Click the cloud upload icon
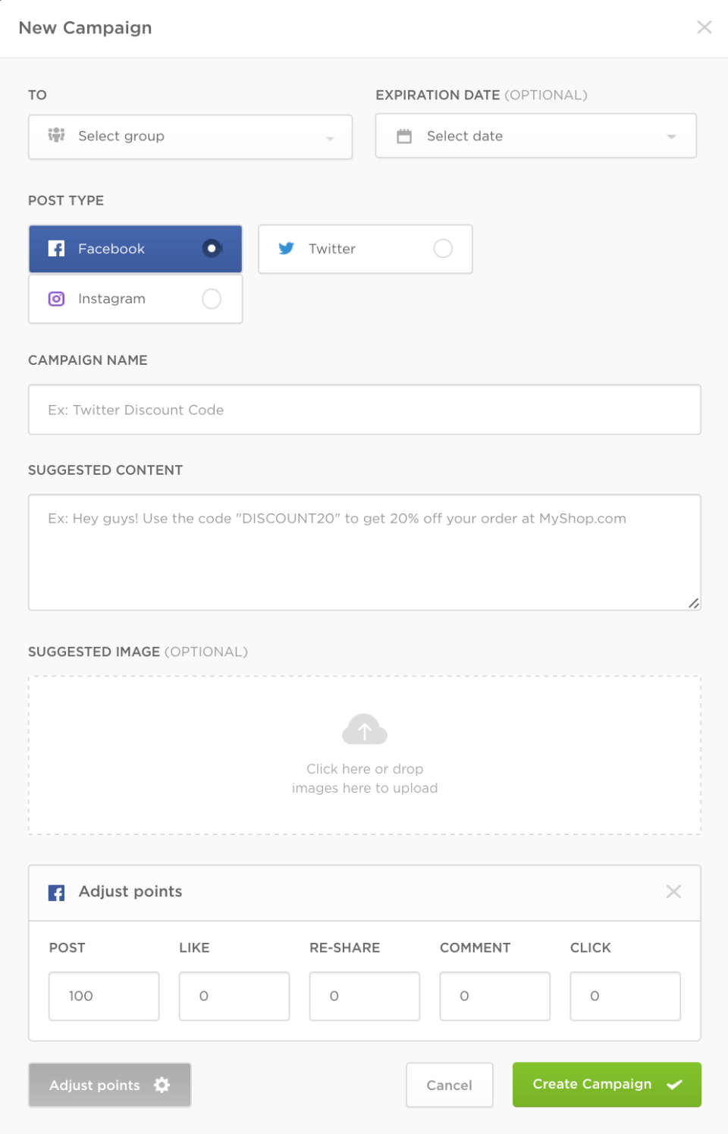Screen dimensions: 728x1134 point(365,729)
